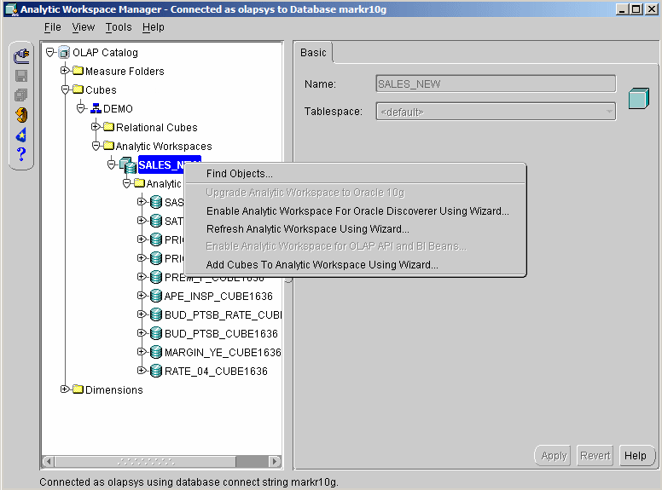Click the Dimensions folder icon
Screen dimensions: 662x490
point(78,389)
